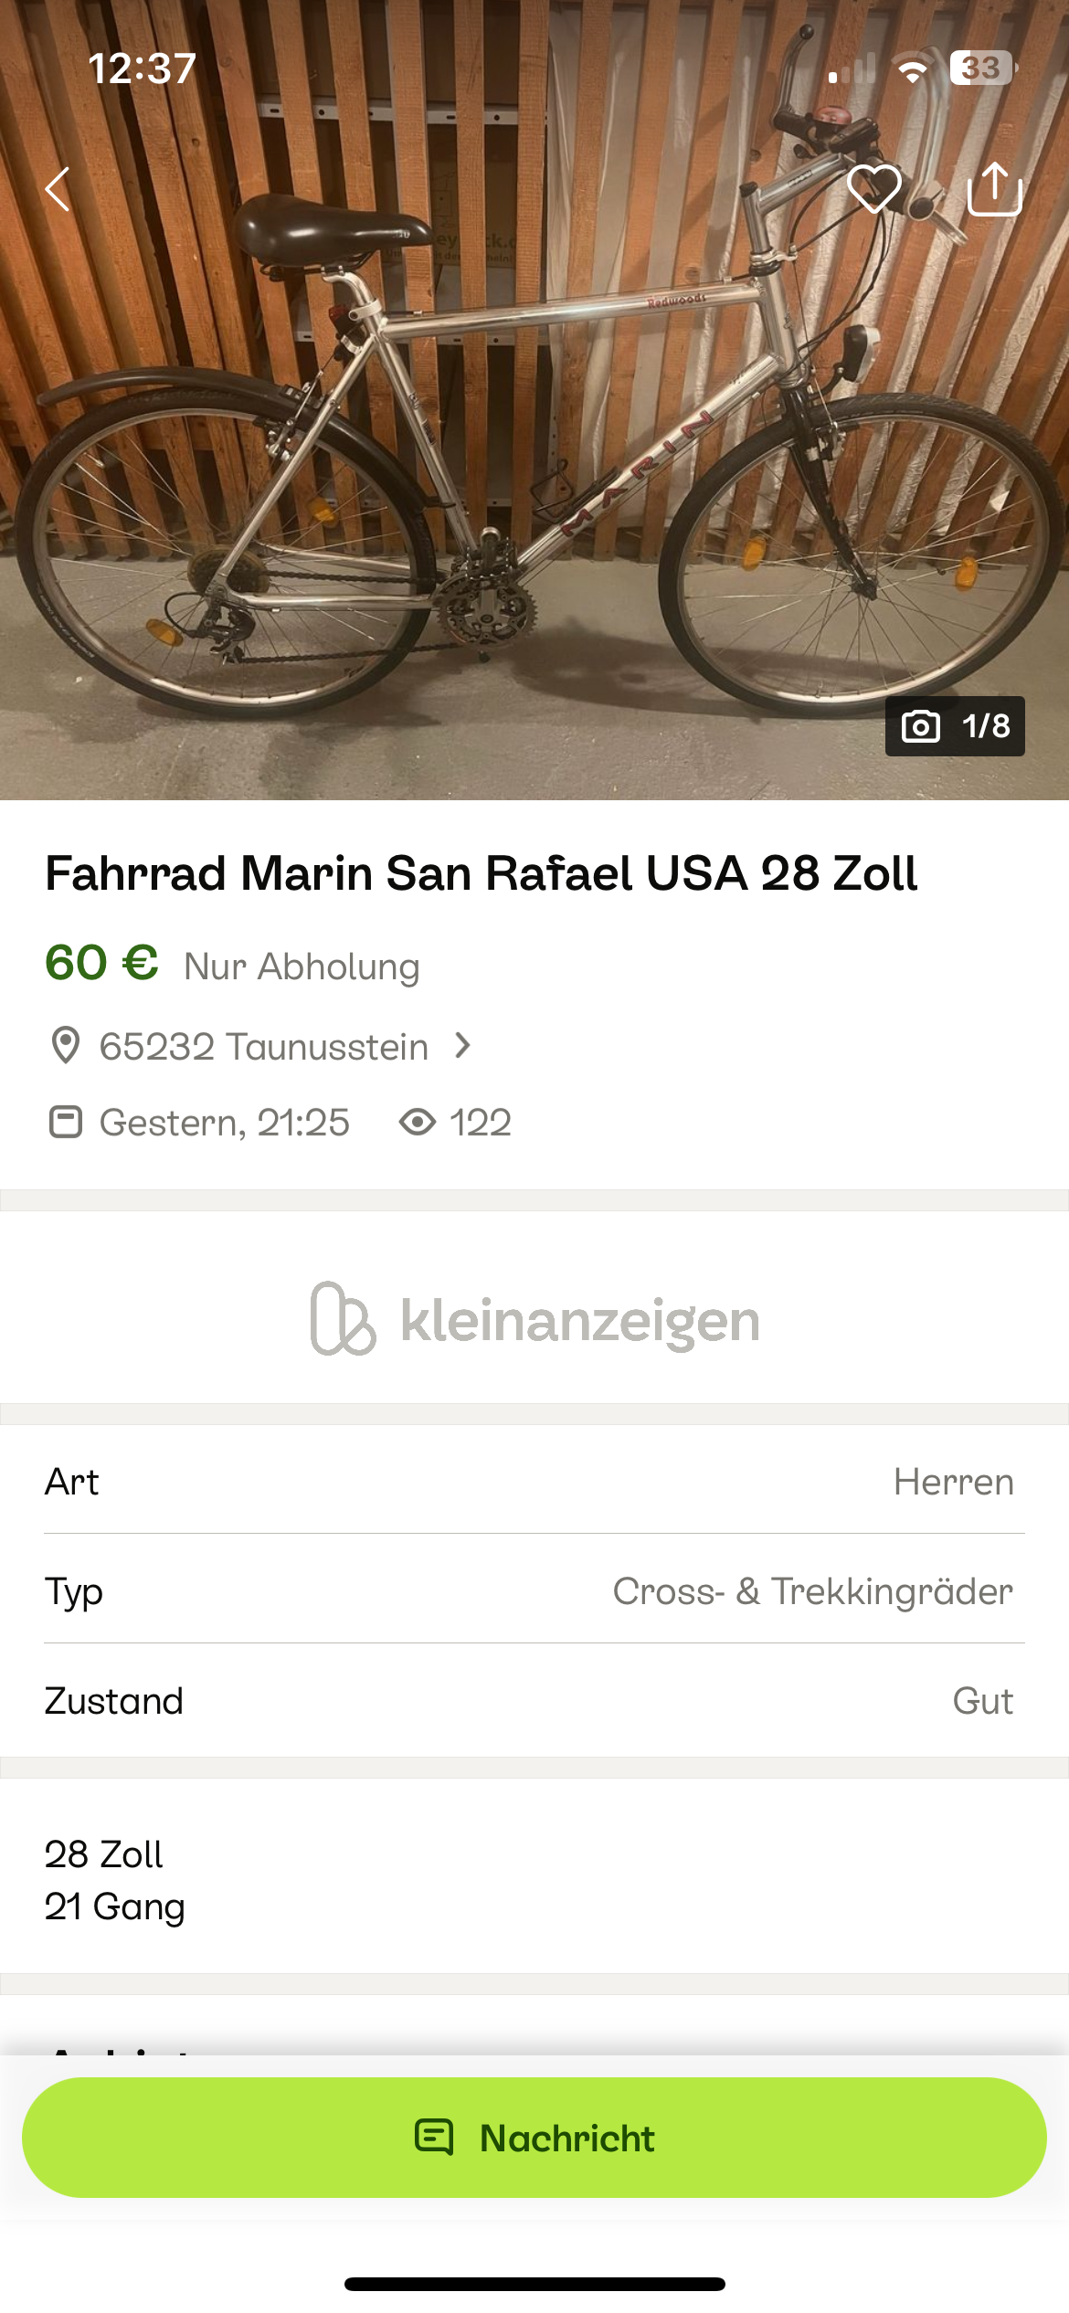Open 65232 Taunusstein location link
The image size is (1069, 2313).
(263, 1047)
